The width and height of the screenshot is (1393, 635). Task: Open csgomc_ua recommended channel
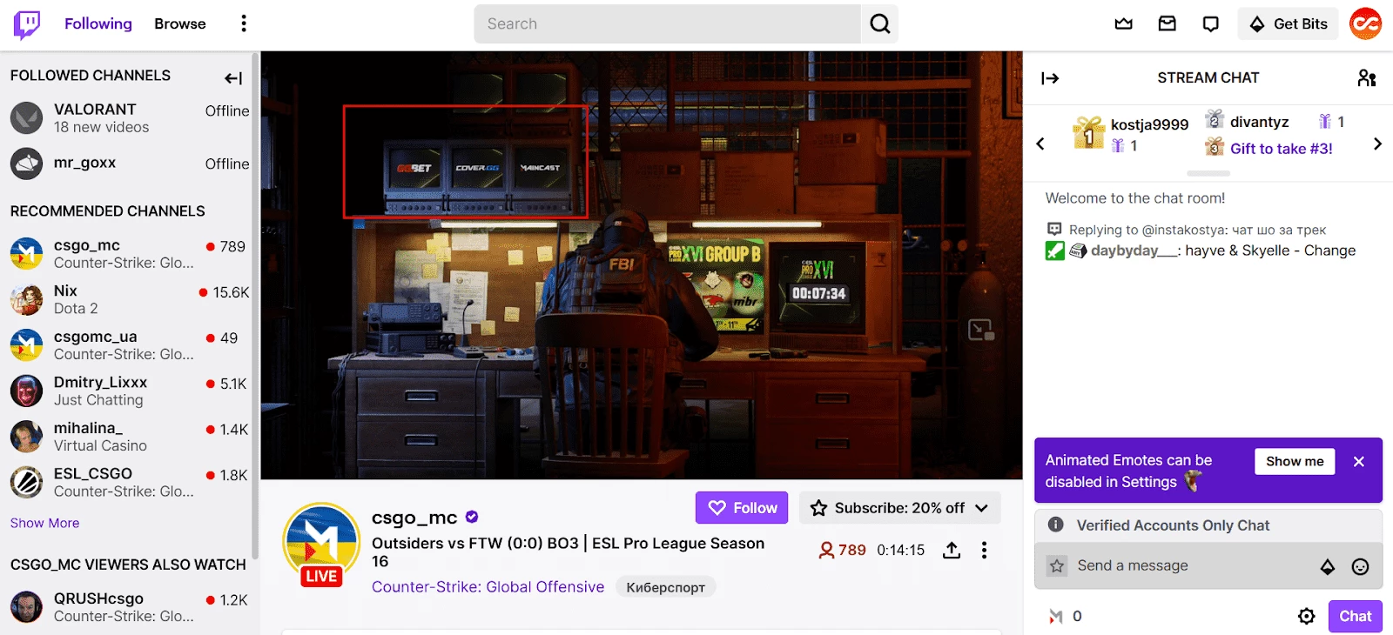[x=130, y=345]
